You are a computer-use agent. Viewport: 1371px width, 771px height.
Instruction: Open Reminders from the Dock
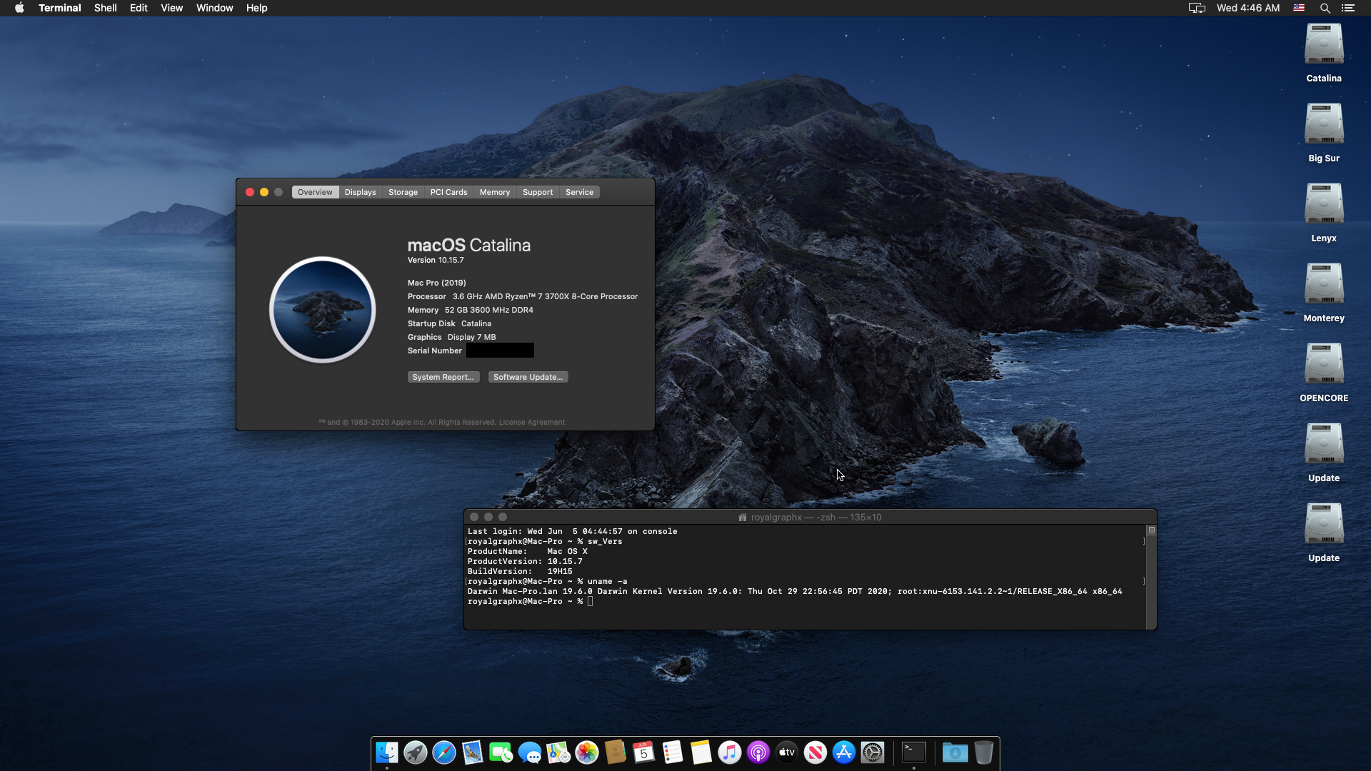(672, 752)
